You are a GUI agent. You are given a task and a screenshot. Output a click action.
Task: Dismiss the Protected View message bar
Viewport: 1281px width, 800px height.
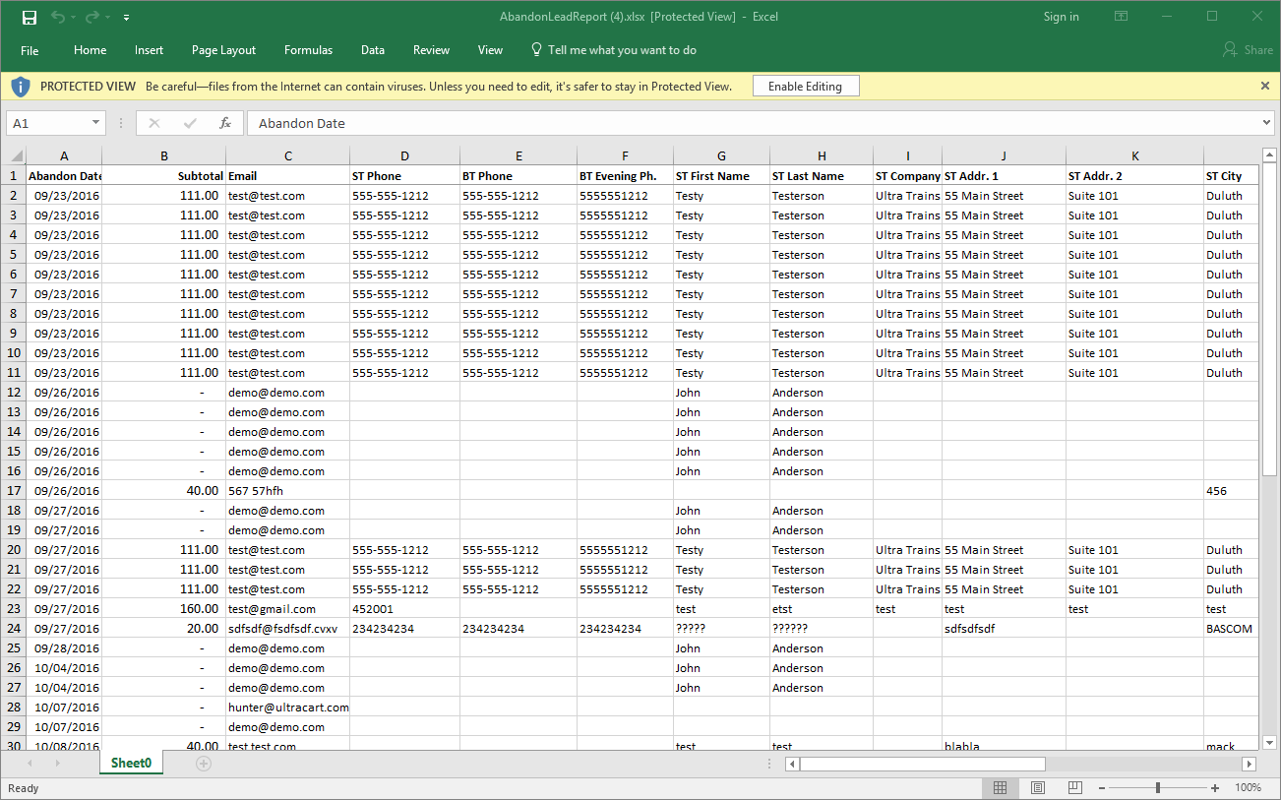point(1265,86)
